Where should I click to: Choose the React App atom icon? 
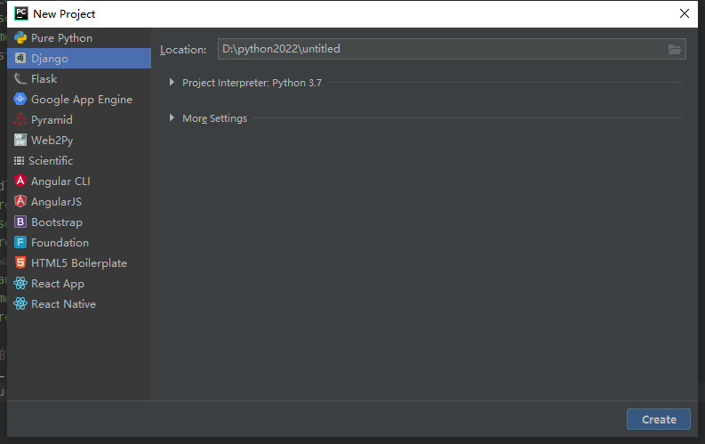20,283
